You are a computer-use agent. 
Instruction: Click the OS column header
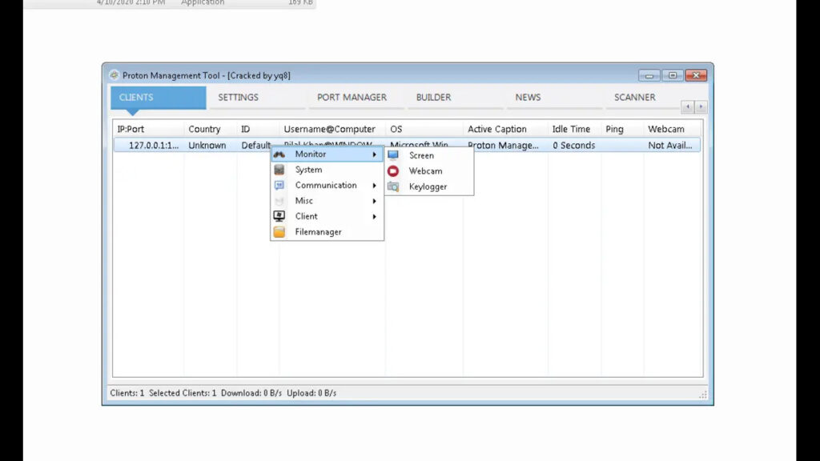[x=424, y=129]
